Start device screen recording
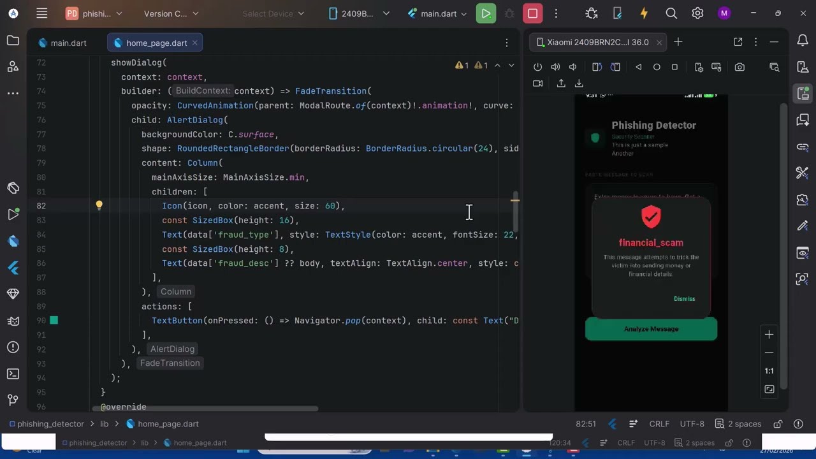Image resolution: width=816 pixels, height=459 pixels. (x=537, y=84)
